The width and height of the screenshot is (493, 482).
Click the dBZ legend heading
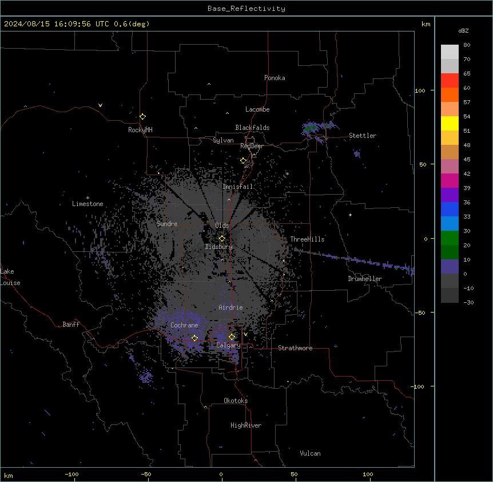click(463, 30)
